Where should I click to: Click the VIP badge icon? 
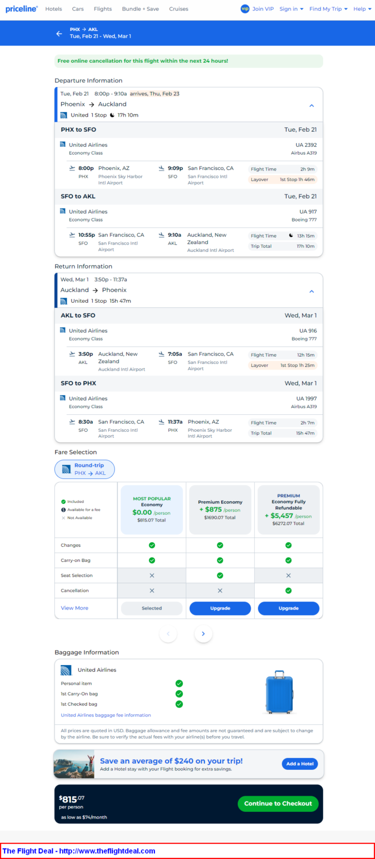[245, 9]
